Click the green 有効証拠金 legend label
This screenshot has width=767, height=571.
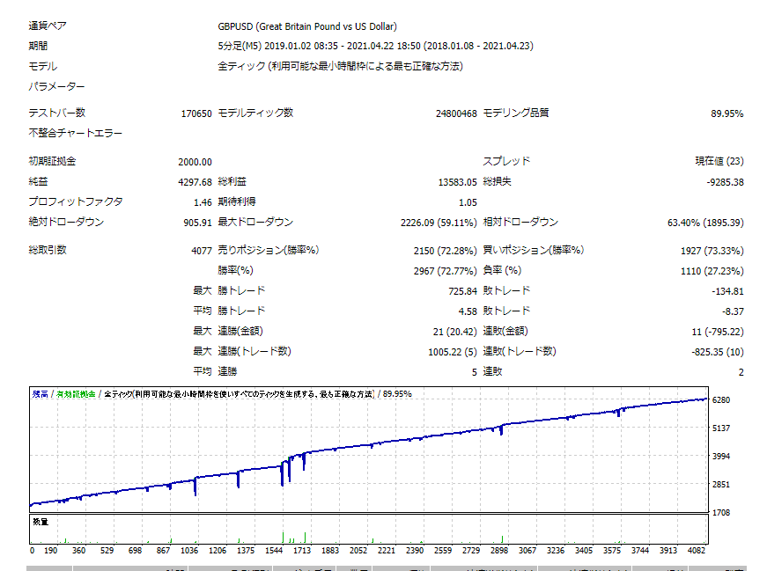[76, 394]
